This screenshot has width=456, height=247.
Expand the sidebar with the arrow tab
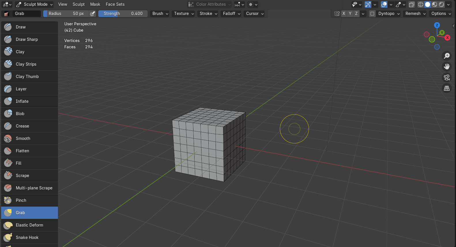tap(454, 26)
